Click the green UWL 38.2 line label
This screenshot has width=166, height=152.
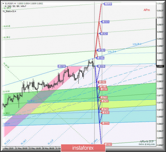[x=6, y=37]
